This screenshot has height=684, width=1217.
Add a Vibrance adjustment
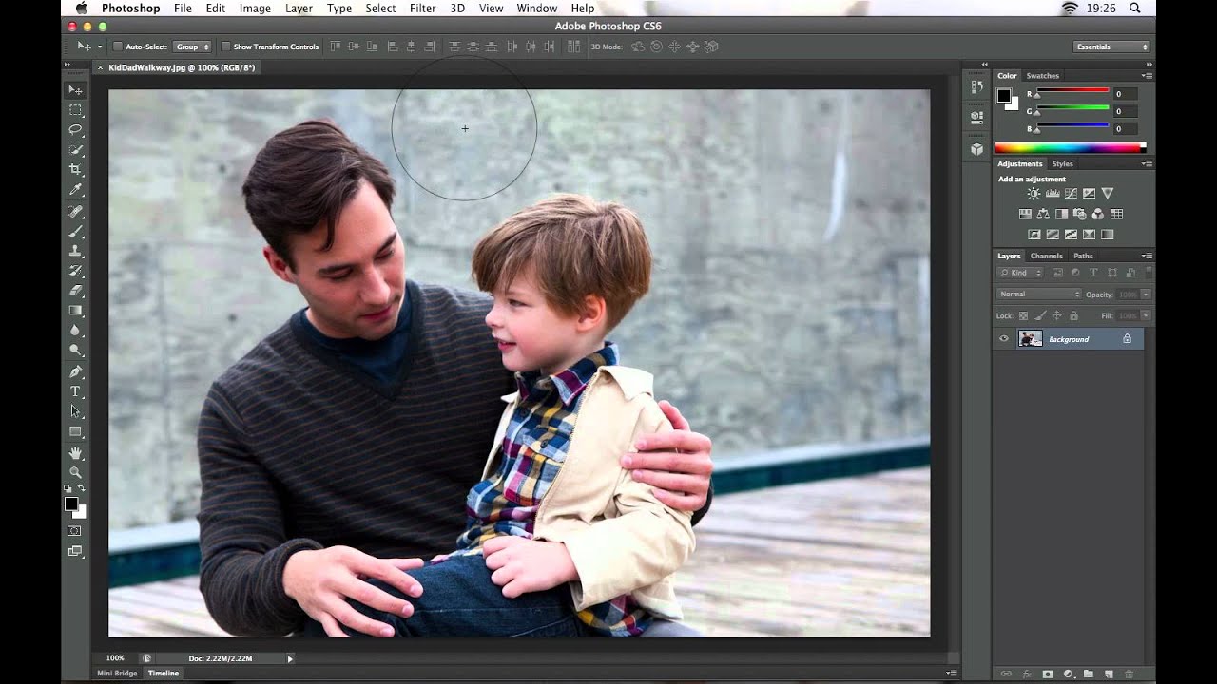click(x=1107, y=194)
